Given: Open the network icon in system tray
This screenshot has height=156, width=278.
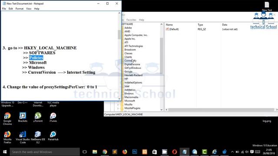Looking at the screenshot, I should click(242, 152).
